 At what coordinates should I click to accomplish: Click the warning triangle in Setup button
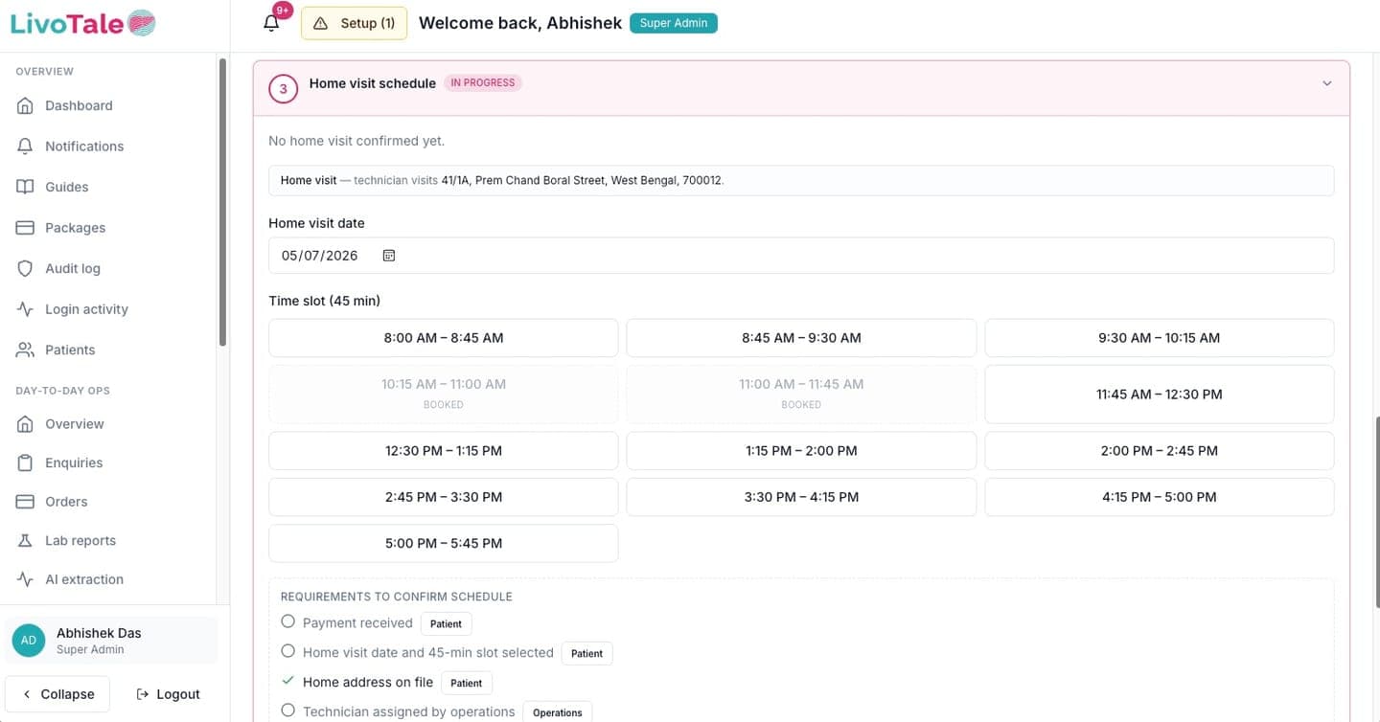[321, 23]
